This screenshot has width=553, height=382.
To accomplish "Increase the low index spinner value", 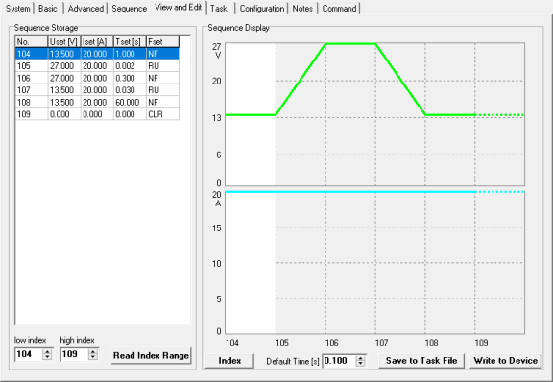I will (x=47, y=351).
